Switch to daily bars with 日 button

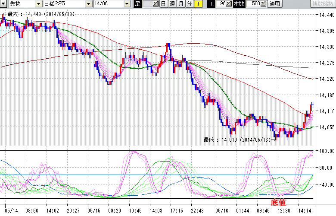(x=163, y=4)
